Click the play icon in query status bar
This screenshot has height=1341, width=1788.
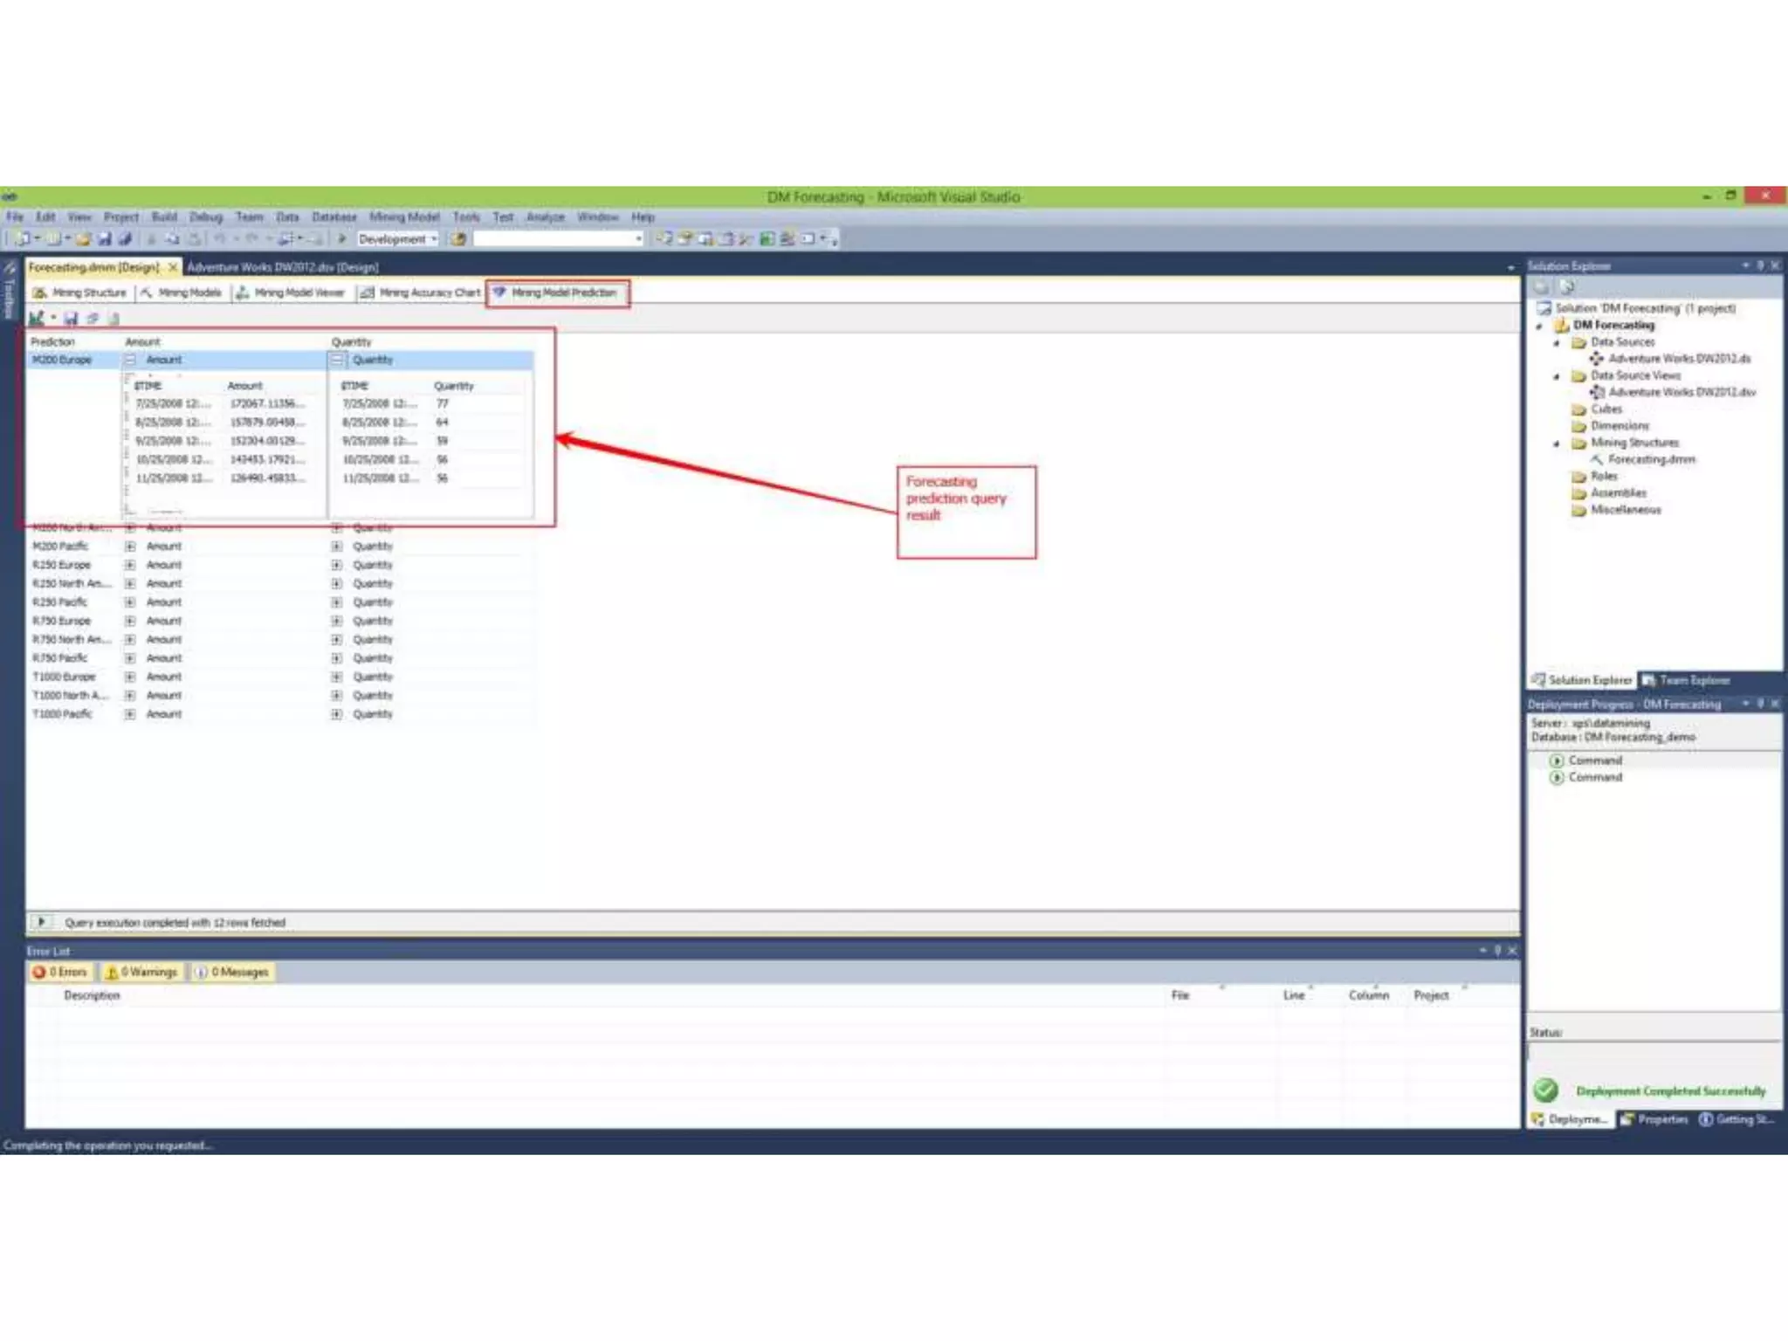[41, 922]
